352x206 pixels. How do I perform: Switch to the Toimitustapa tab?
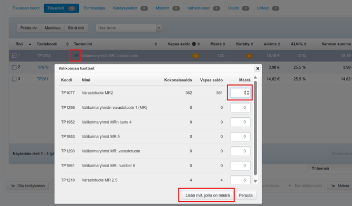pos(94,8)
